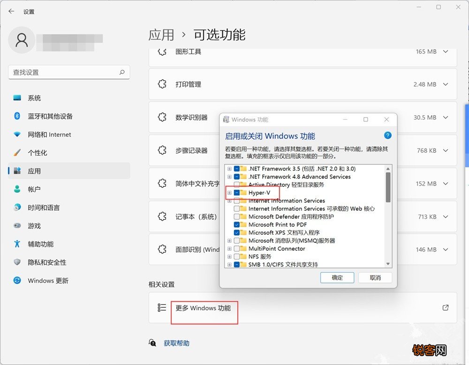Open 蓝牙和其他设备 settings
The width and height of the screenshot is (469, 365).
69,116
